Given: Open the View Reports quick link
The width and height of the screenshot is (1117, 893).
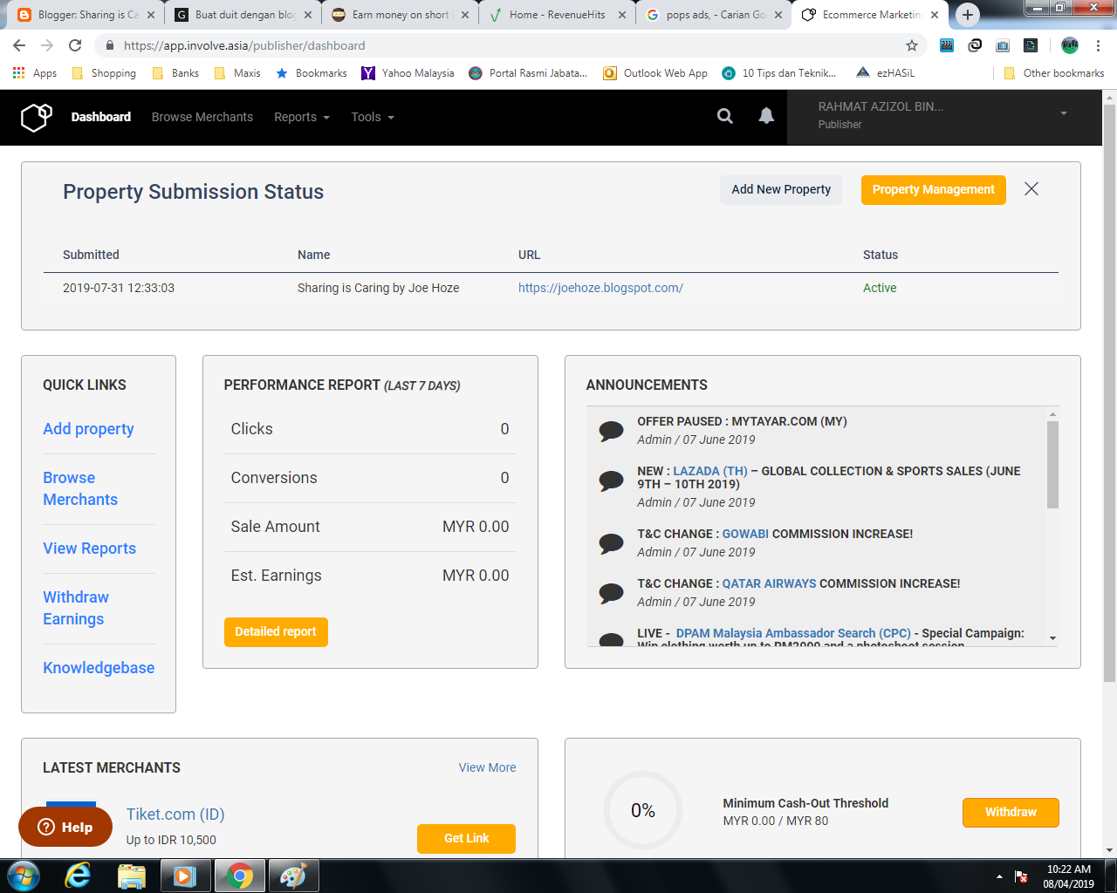Looking at the screenshot, I should click(90, 549).
